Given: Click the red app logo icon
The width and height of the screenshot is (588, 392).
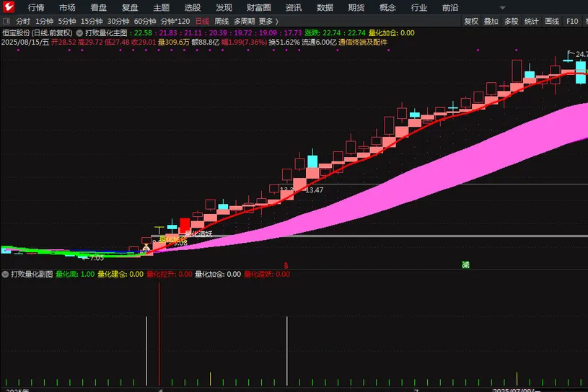Looking at the screenshot, I should [9, 7].
